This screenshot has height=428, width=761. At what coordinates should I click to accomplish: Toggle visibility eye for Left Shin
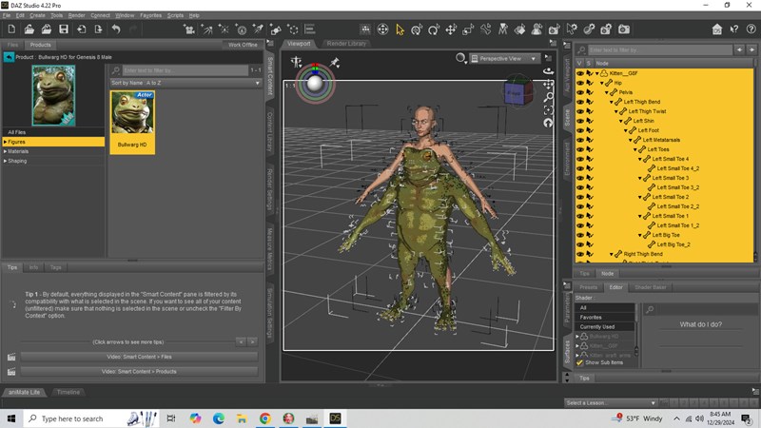(x=580, y=121)
